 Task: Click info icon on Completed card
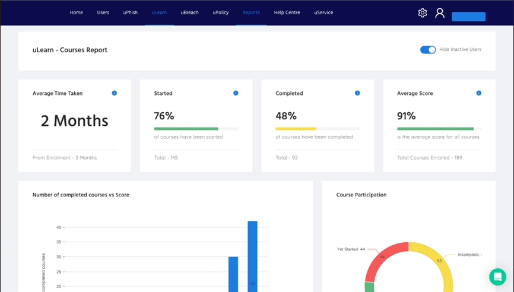point(357,93)
